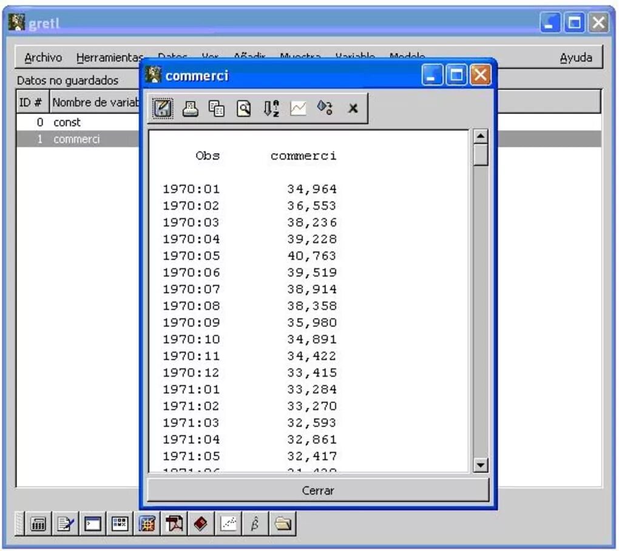
Task: Click the Print icon in commerci window
Action: coord(191,108)
